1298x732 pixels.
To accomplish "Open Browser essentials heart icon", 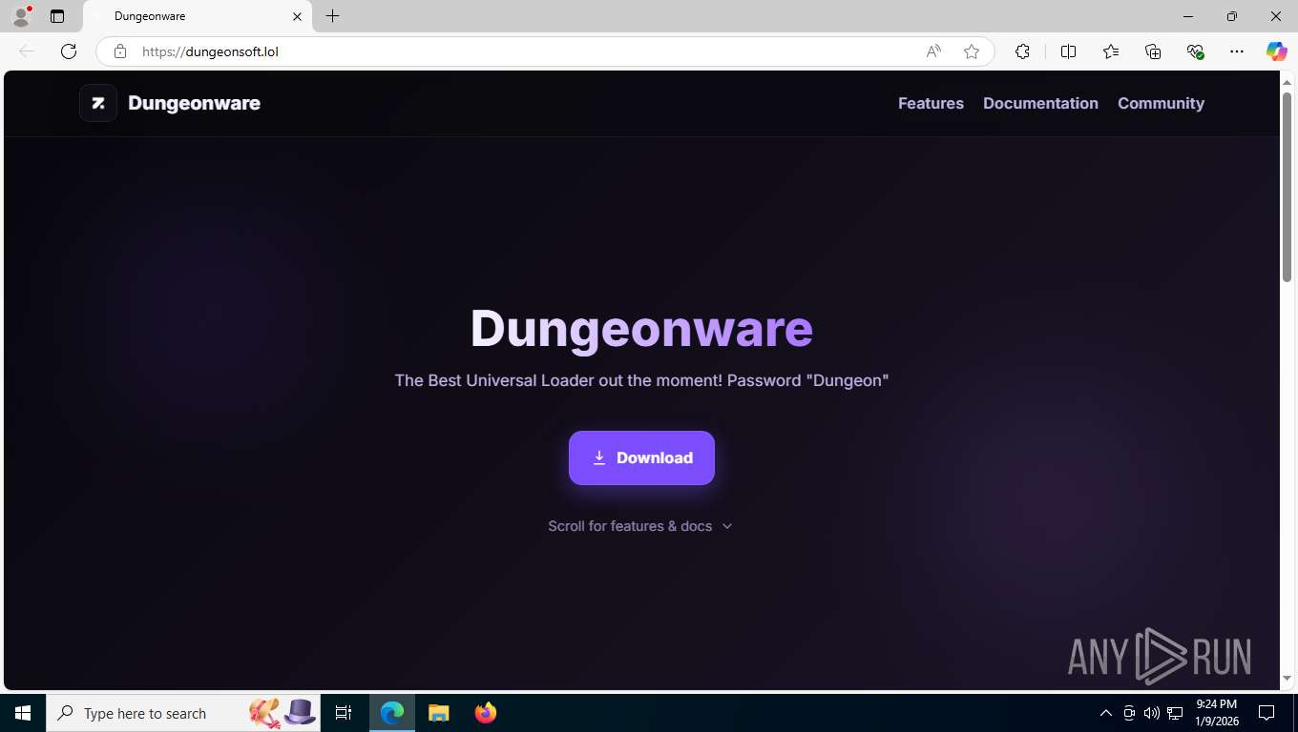I will coord(1195,51).
